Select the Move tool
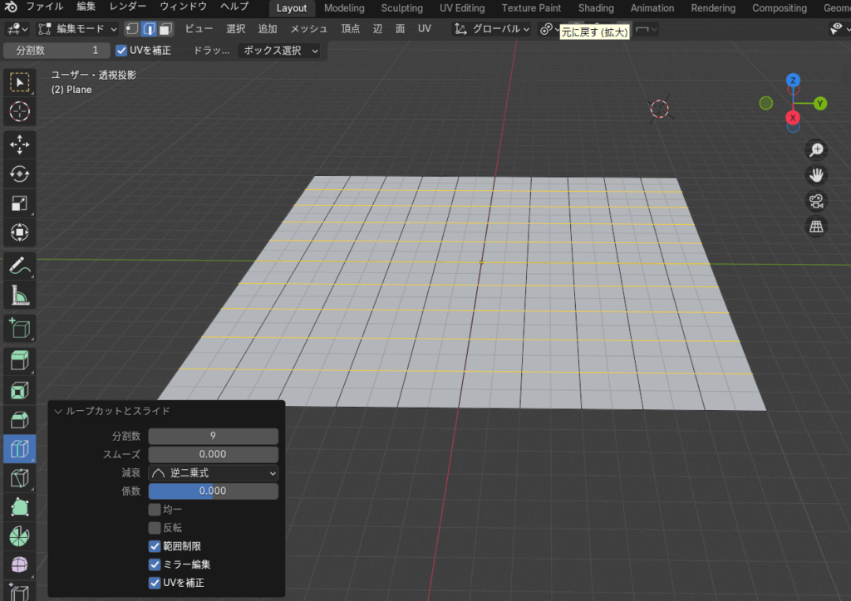Screen dimensions: 851x601 point(19,144)
